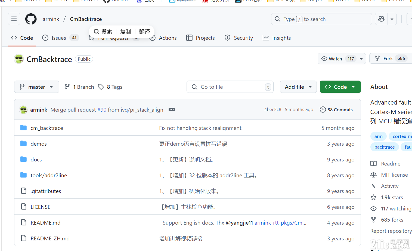Switch to the Issues tab
The height and width of the screenshot is (251, 412).
pyautogui.click(x=60, y=38)
